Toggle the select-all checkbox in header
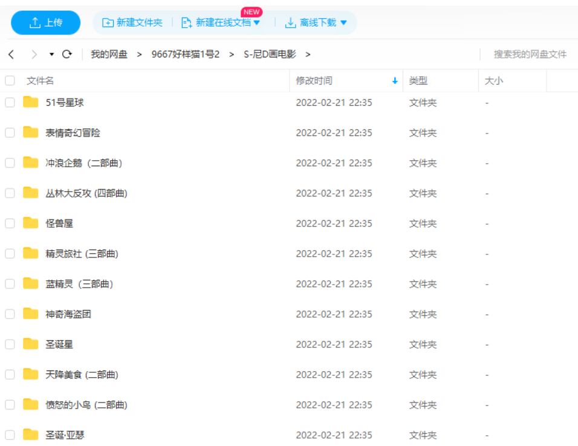 [10, 80]
